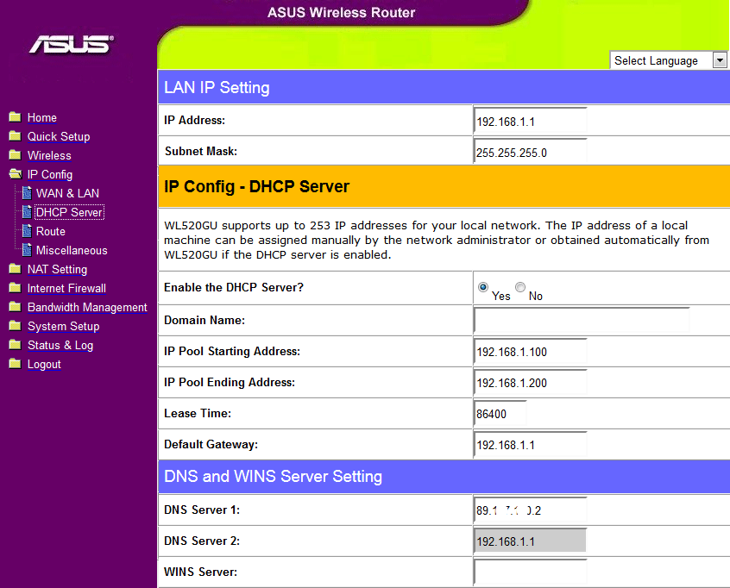Click the Lease Time field
The height and width of the screenshot is (588, 730).
[500, 414]
